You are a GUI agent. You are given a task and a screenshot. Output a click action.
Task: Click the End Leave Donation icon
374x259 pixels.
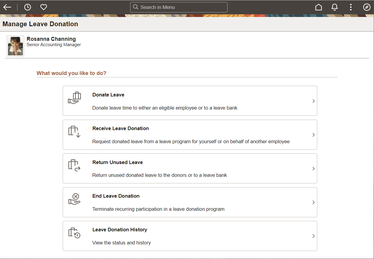click(x=74, y=199)
